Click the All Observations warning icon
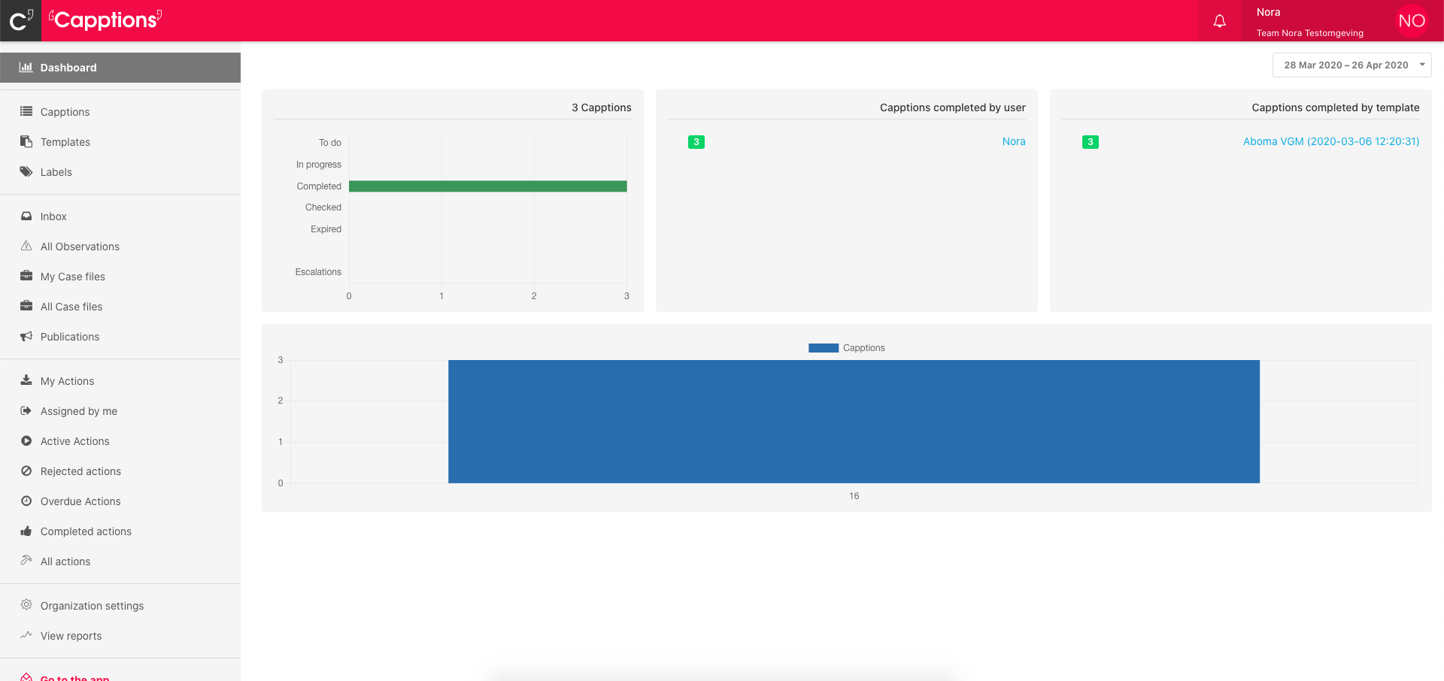The image size is (1444, 681). click(x=26, y=246)
